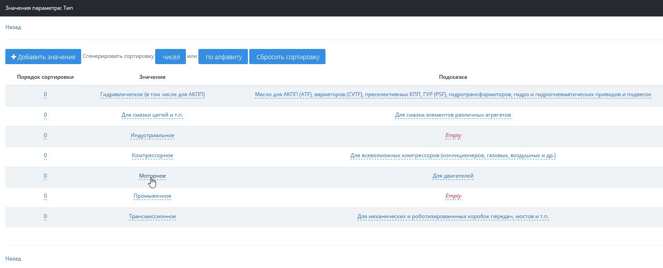Edit the hint Для двигателей
The width and height of the screenshot is (663, 268).
(x=453, y=176)
